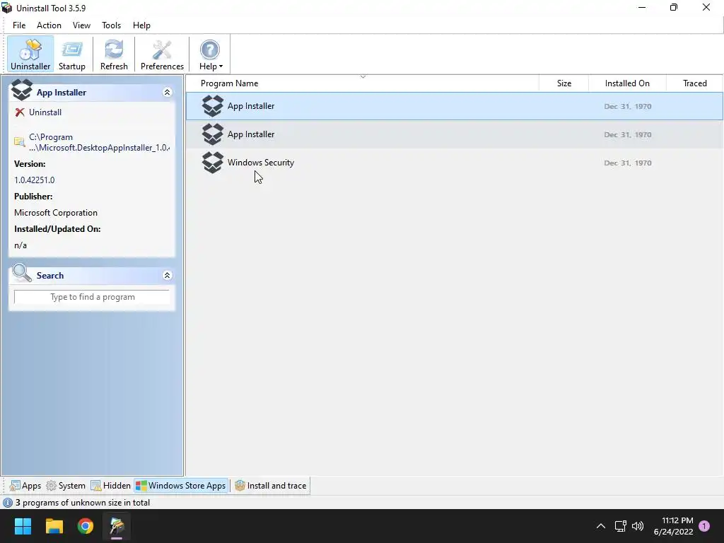724x543 pixels.
Task: Open the Uninstaller toolbar view
Action: (30, 54)
